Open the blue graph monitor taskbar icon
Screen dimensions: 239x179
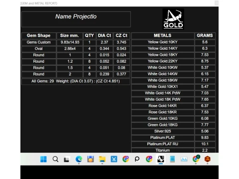coord(184,159)
